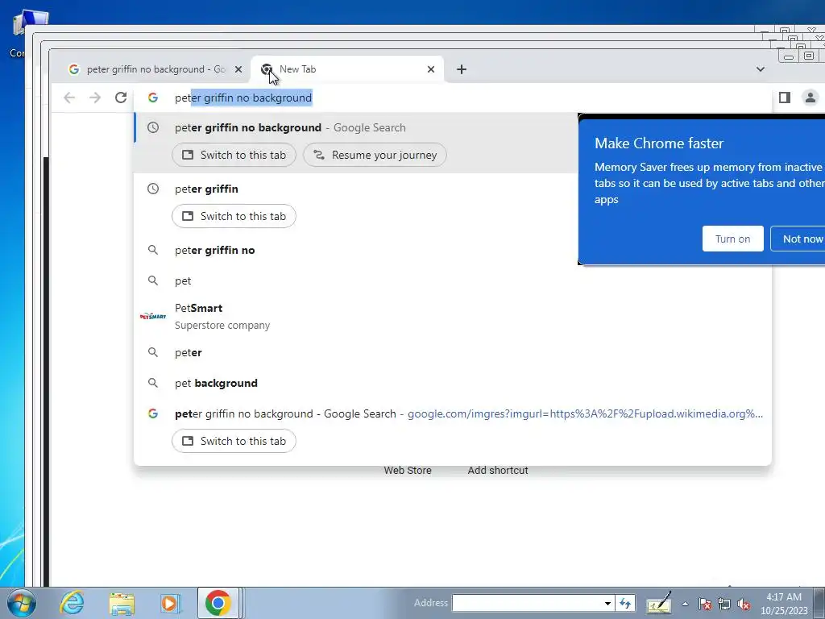The height and width of the screenshot is (619, 825).
Task: Show hidden tray icons arrow
Action: click(x=685, y=604)
